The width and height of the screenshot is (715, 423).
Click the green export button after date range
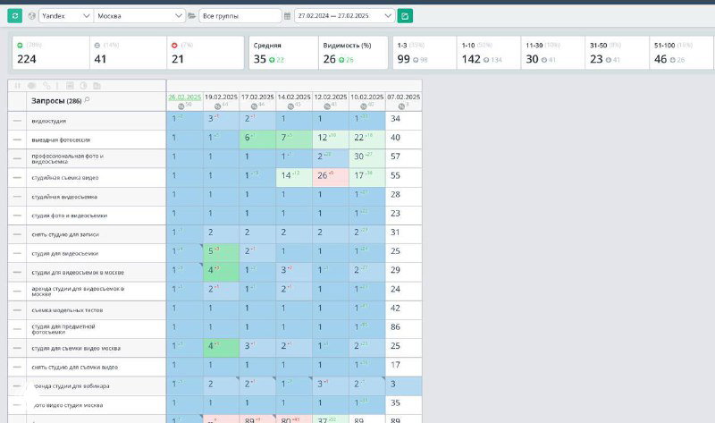click(x=405, y=16)
